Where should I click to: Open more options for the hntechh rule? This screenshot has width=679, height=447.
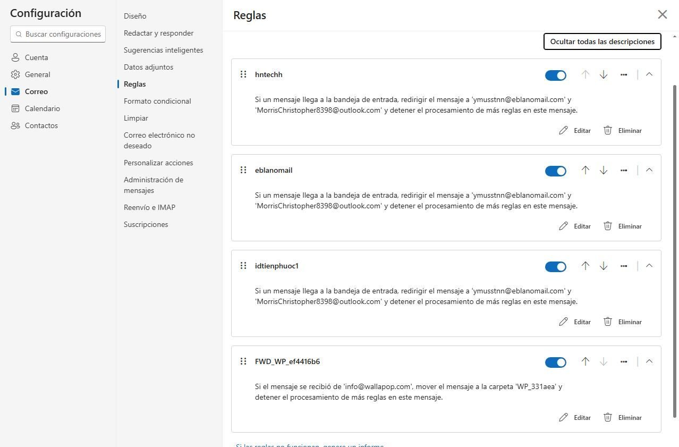(624, 74)
